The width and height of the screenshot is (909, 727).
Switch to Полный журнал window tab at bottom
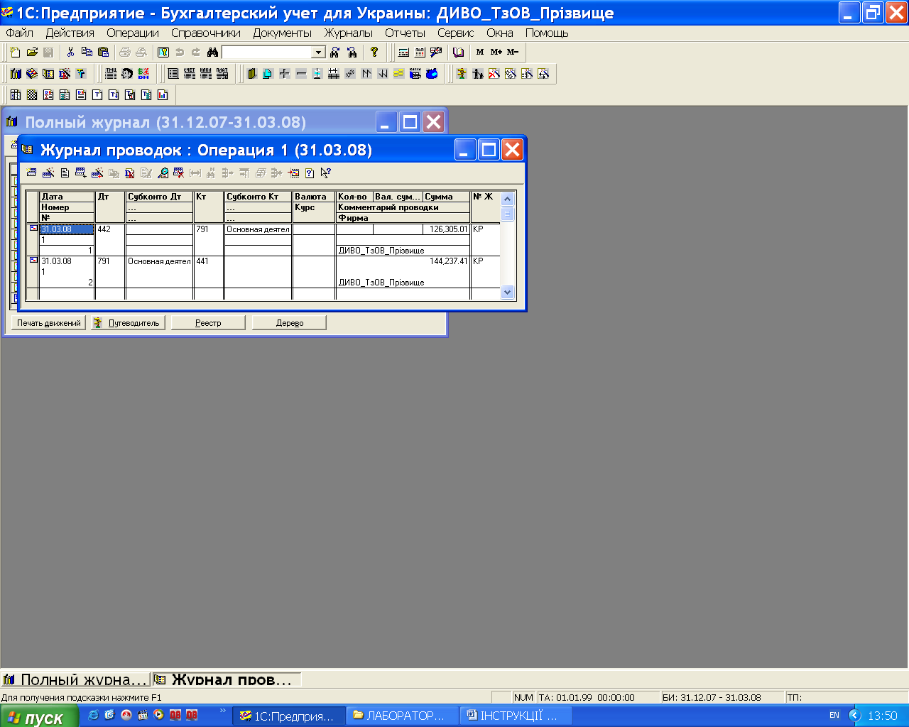pos(75,679)
